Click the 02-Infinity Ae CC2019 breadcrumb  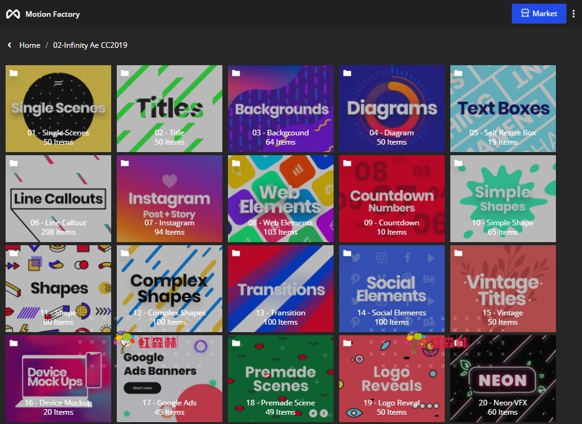pyautogui.click(x=90, y=45)
